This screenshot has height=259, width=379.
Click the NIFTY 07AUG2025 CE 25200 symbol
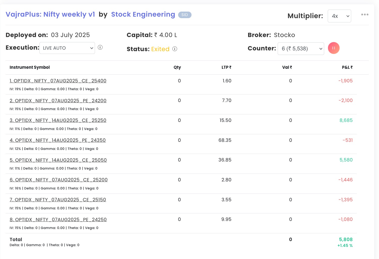point(59,180)
